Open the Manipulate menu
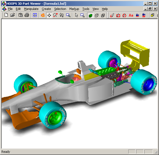This screenshot has width=159, height=155. tap(31, 9)
